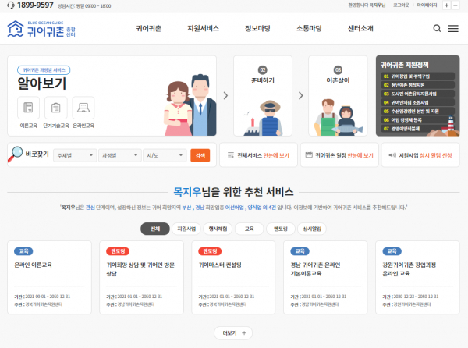Open policy 02 청년어촌 정착지원
The image size is (468, 348).
pos(417,85)
